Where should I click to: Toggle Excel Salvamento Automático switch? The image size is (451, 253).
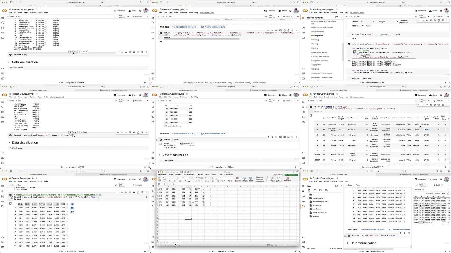pyautogui.click(x=182, y=172)
